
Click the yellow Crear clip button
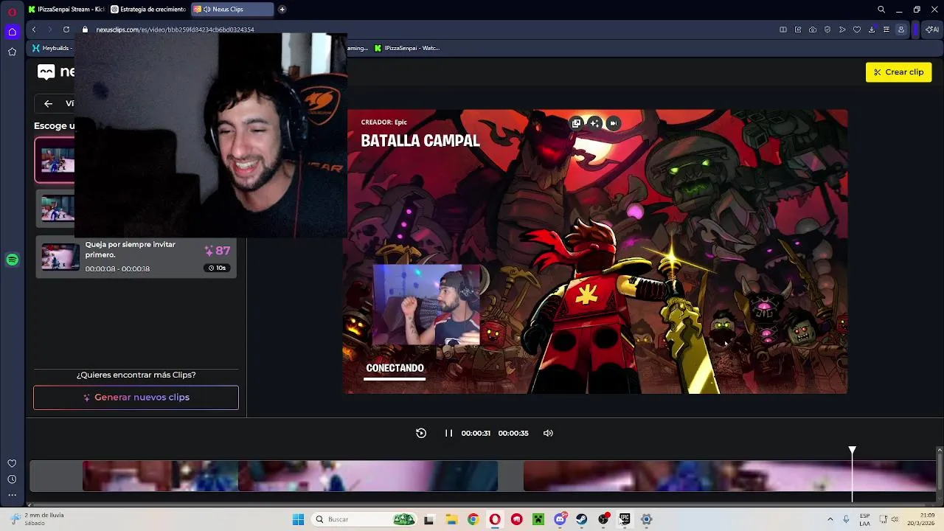898,72
